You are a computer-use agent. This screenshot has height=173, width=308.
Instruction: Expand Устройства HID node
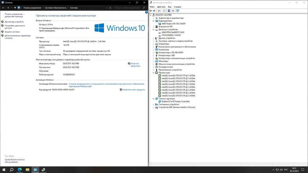[154, 107]
